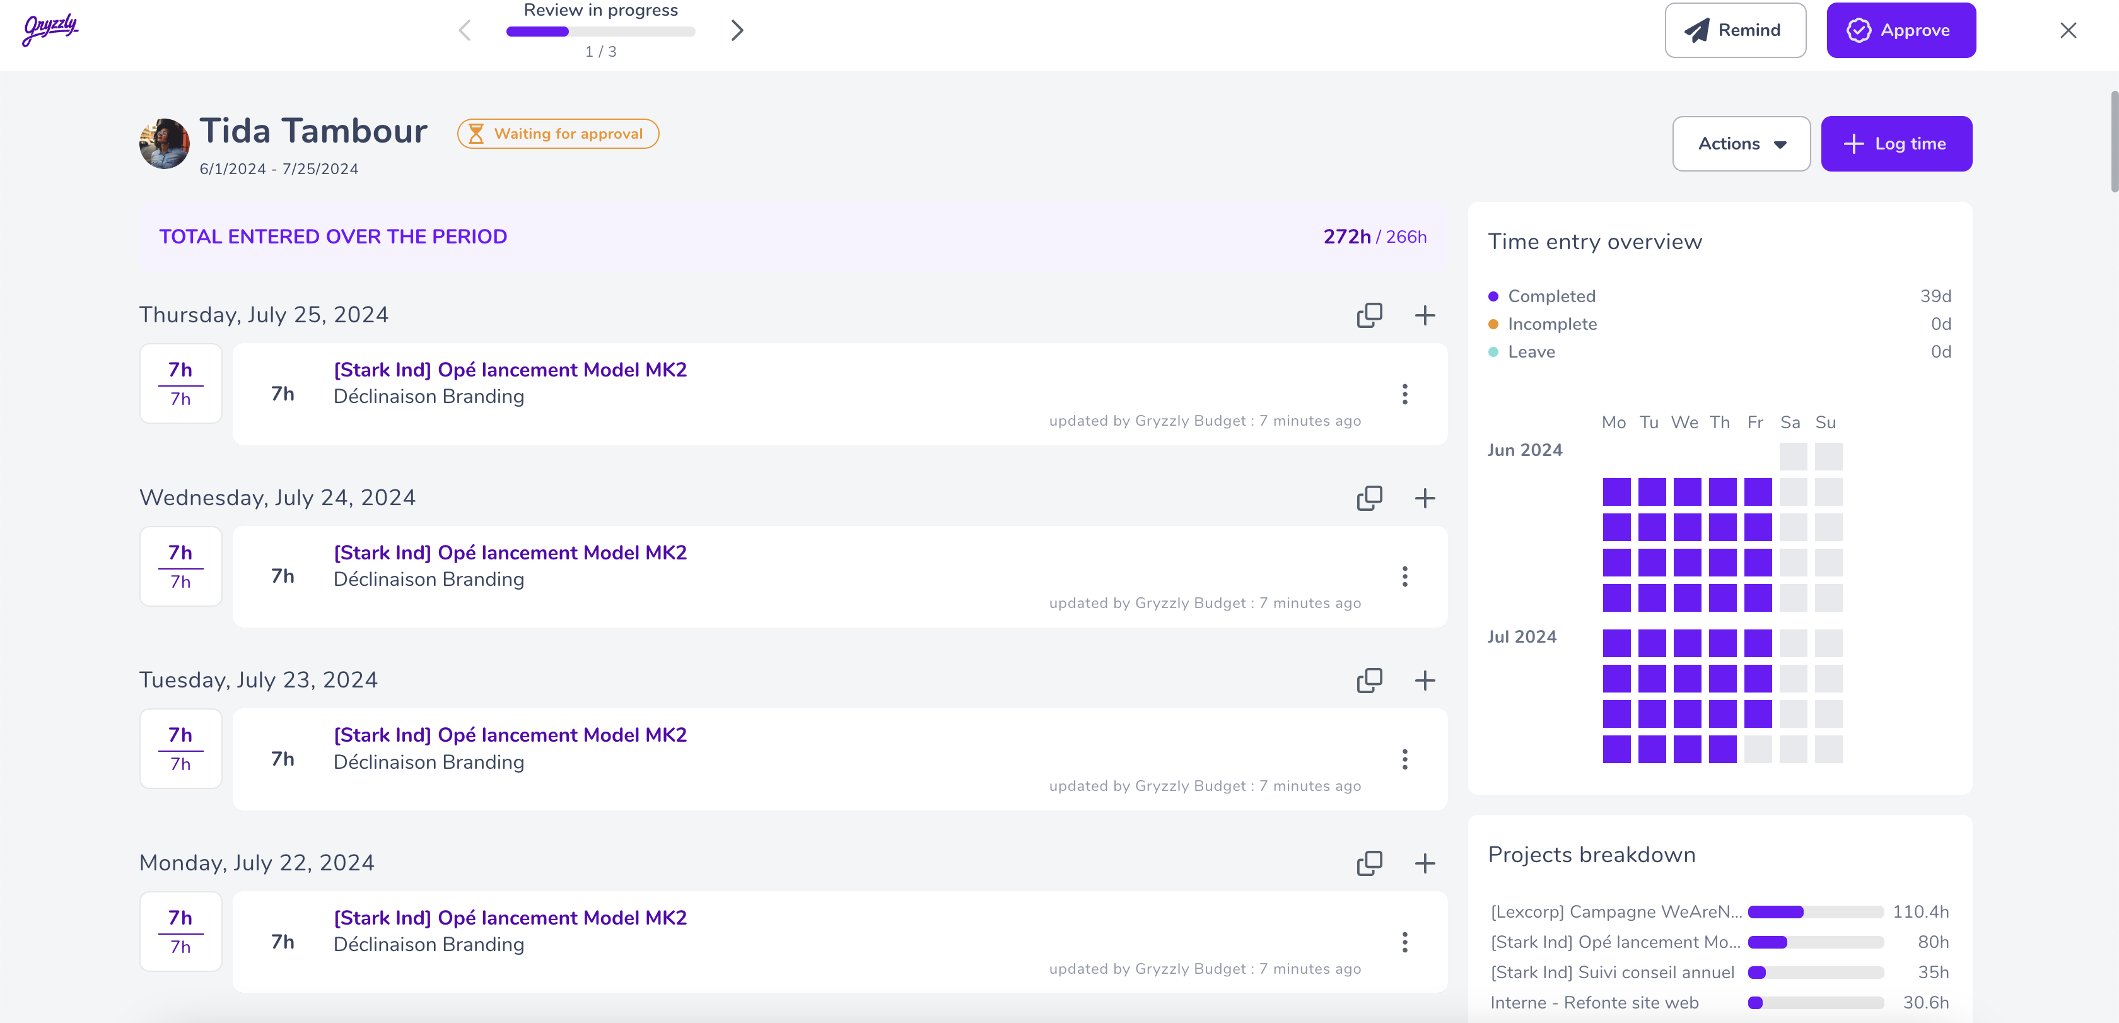Image resolution: width=2119 pixels, height=1023 pixels.
Task: Click Déclinaison Branding task on July 25
Action: coord(429,396)
